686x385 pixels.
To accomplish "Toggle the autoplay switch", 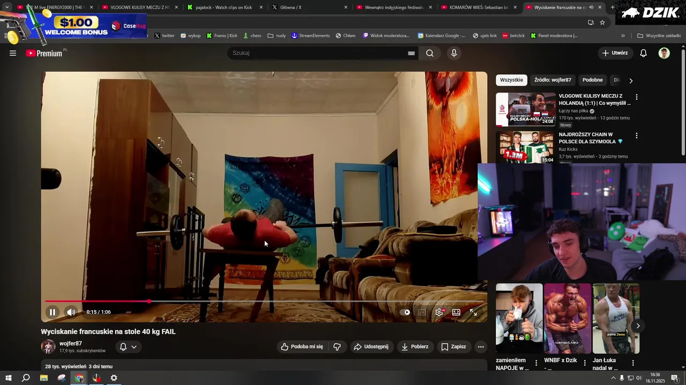I will coord(406,312).
